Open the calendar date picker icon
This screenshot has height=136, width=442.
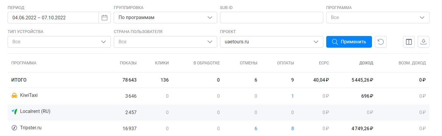click(105, 18)
